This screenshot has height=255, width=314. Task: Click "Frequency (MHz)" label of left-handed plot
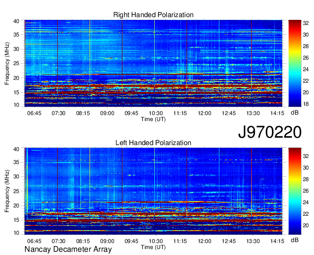click(7, 191)
